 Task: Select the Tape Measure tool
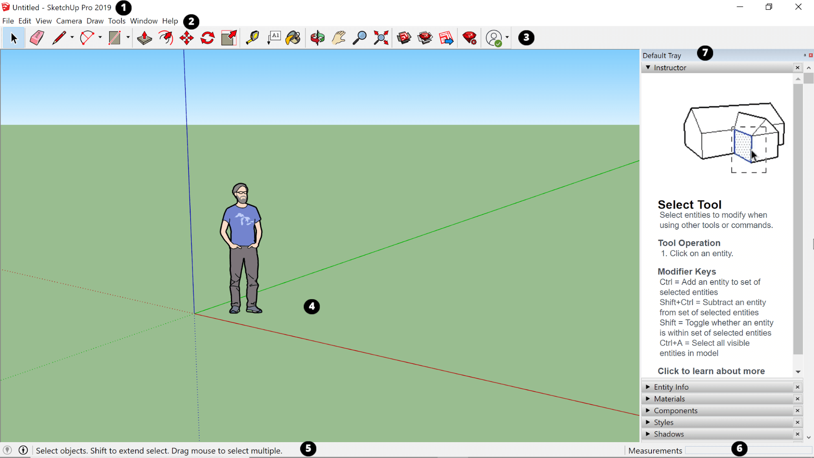click(252, 37)
